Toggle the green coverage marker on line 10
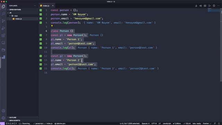The width and height of the screenshot is (222, 125). [x=41, y=48]
